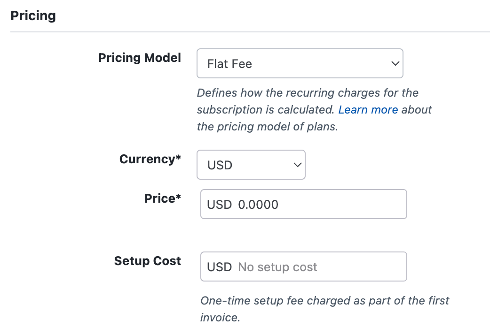Click the "Pricing Model" label
The height and width of the screenshot is (335, 490).
pos(140,58)
